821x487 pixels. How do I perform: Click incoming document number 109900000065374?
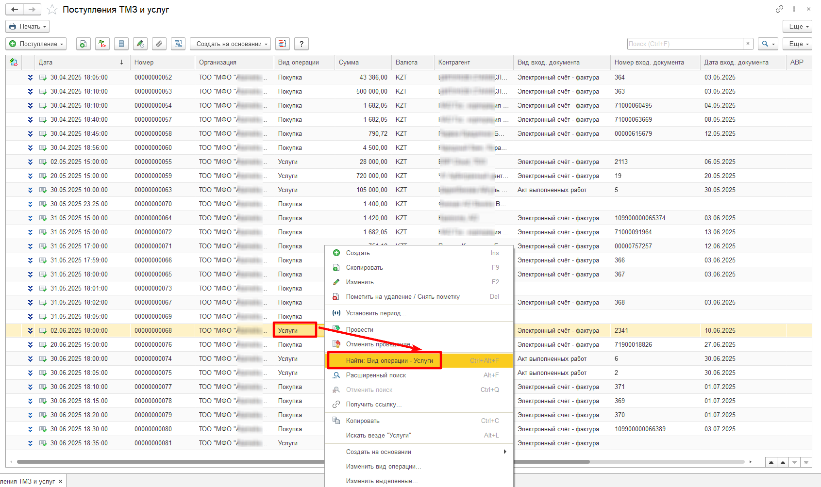click(640, 218)
